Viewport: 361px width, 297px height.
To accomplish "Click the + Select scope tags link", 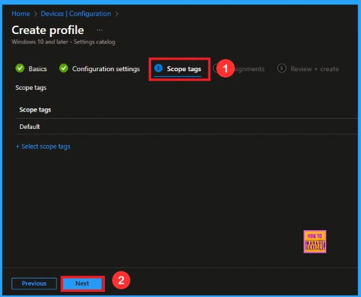I will (x=43, y=146).
